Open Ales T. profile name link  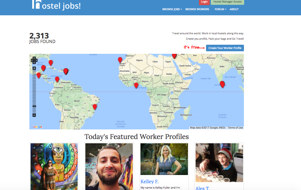pos(203,188)
